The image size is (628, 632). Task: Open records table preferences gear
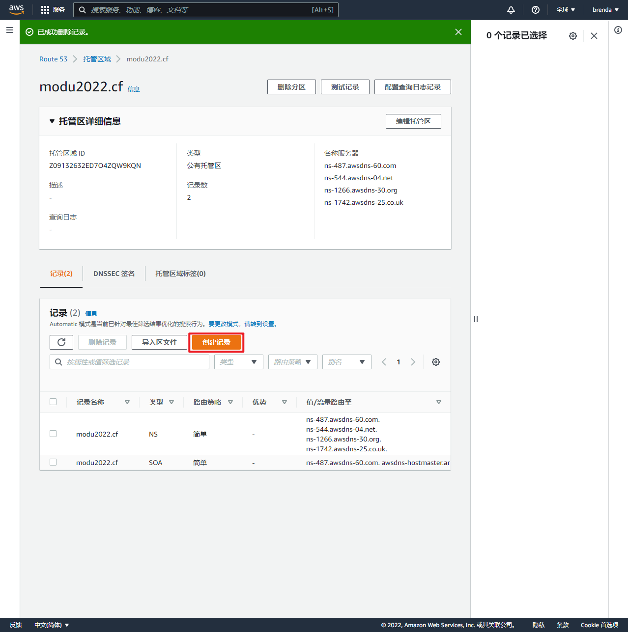436,362
